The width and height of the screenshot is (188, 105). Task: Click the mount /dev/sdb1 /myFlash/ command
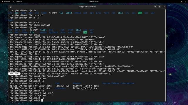[x=37, y=76]
